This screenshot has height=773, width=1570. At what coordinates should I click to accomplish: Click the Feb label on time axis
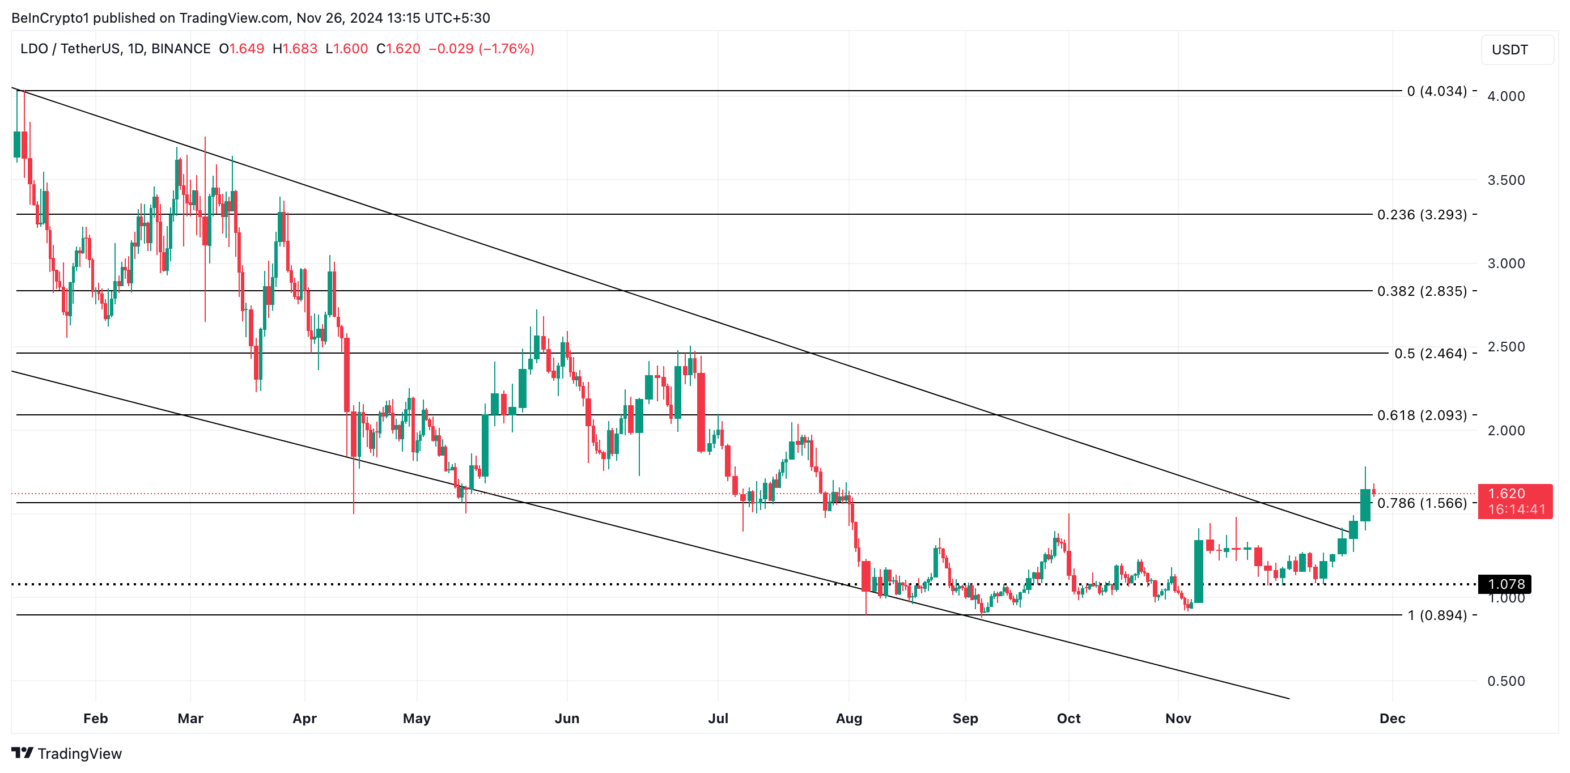(96, 718)
